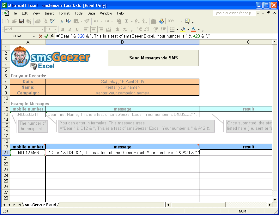Confirm formula entry with green checkmark

click(x=46, y=36)
